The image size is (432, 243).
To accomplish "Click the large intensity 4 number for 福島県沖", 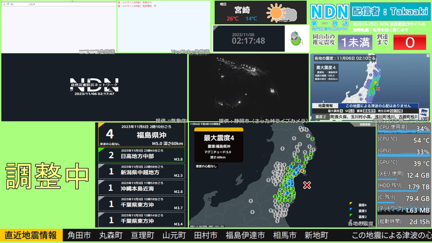I will (110, 134).
